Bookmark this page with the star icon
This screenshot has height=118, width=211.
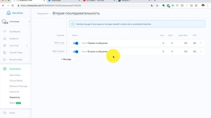pos(157,6)
